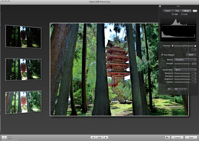Click the Save button

click(191, 137)
